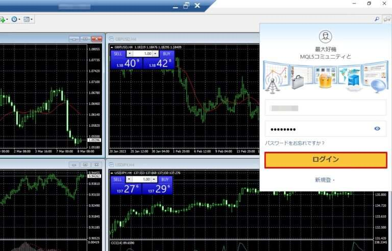Click the 1.05396 current price label
Image resolution: width=392 pixels, height=251 pixels.
tap(94, 140)
